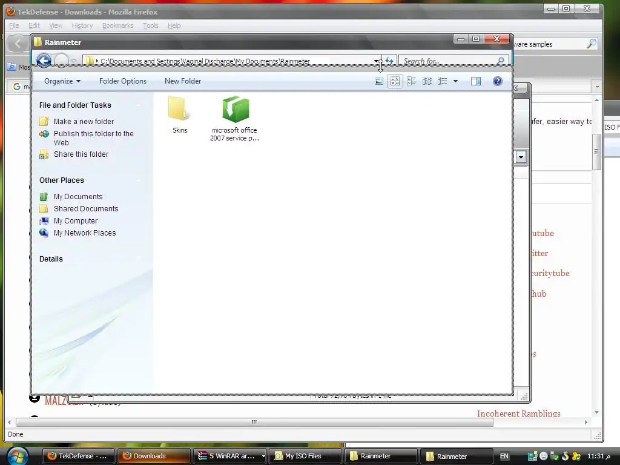Viewport: 620px width, 465px height.
Task: Open Firefox View menu
Action: point(56,25)
